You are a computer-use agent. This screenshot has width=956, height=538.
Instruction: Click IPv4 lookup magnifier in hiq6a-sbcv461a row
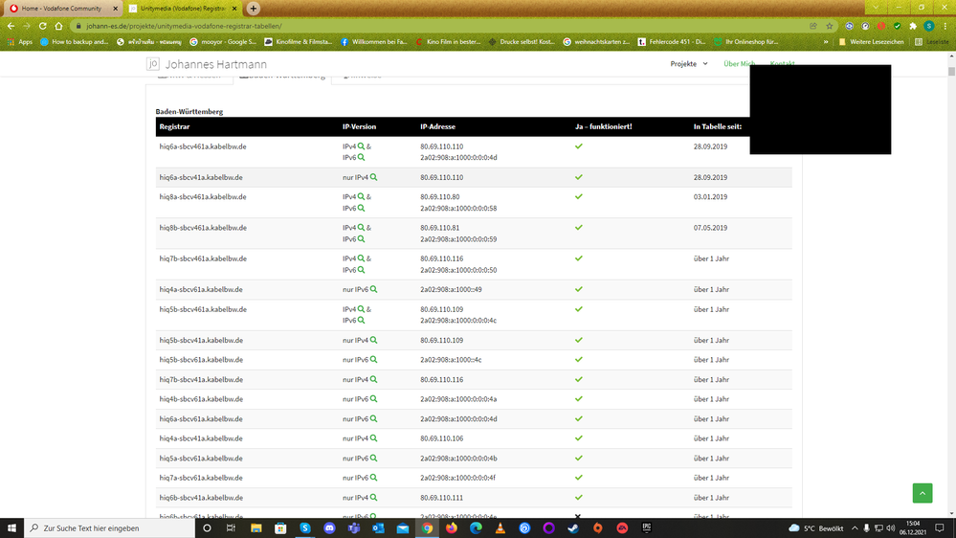[x=361, y=146]
